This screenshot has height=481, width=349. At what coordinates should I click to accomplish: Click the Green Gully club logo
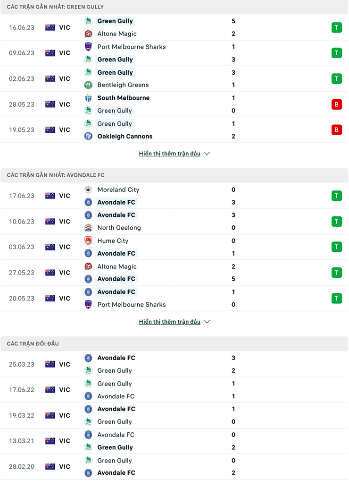point(89,21)
